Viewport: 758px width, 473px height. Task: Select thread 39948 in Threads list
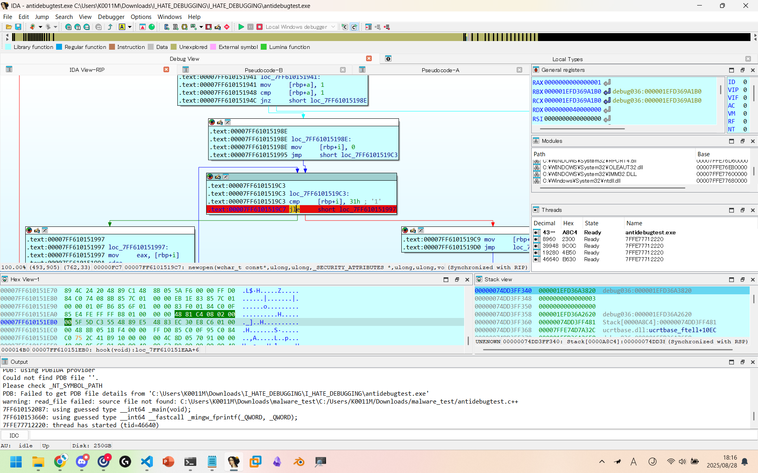(550, 246)
